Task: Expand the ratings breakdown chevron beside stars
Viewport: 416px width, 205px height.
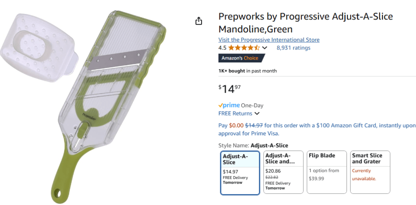Action: click(265, 48)
